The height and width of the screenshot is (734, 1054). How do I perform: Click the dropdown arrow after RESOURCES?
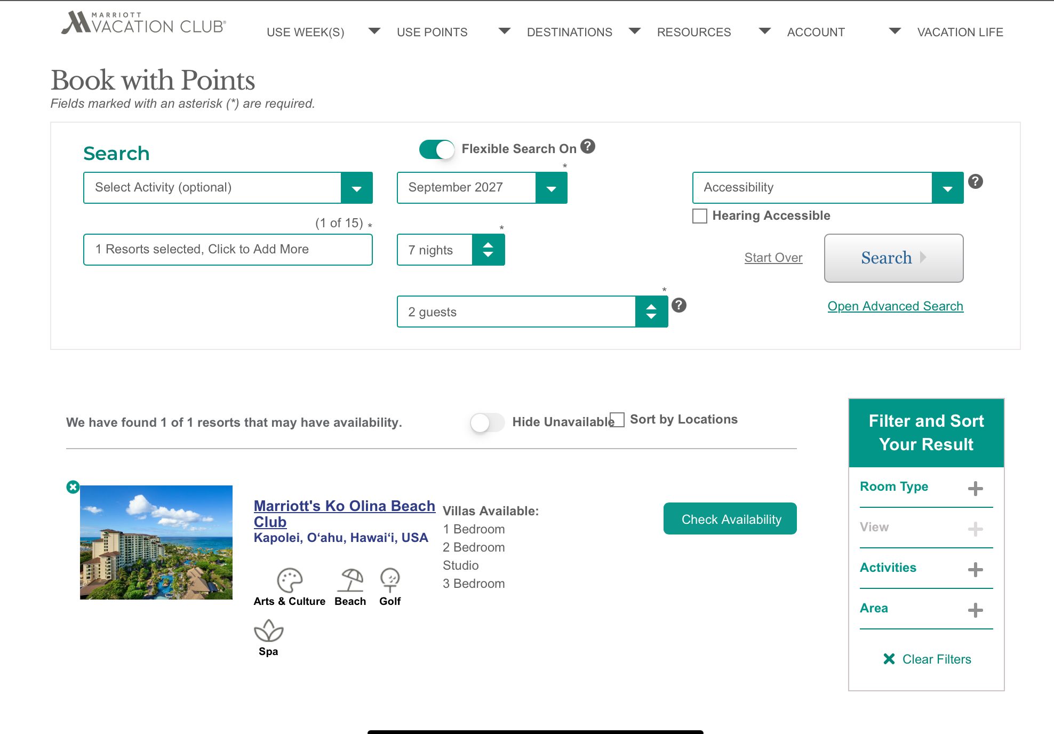[x=765, y=31]
